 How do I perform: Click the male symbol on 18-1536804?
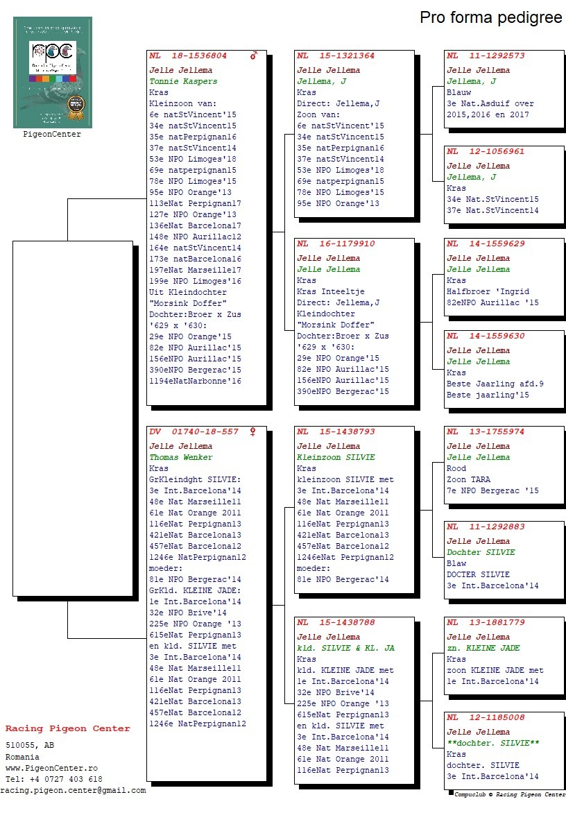tap(253, 55)
